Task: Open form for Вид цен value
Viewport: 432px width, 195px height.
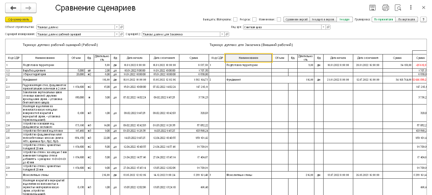Action: pos(328,27)
